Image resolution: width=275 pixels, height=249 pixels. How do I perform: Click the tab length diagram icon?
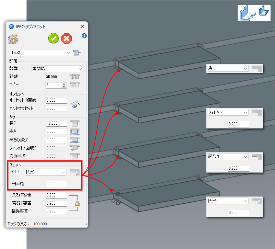[75, 123]
